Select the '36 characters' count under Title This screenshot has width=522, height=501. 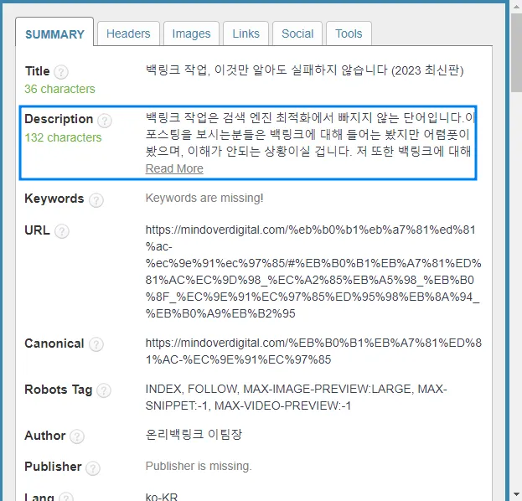pos(59,89)
